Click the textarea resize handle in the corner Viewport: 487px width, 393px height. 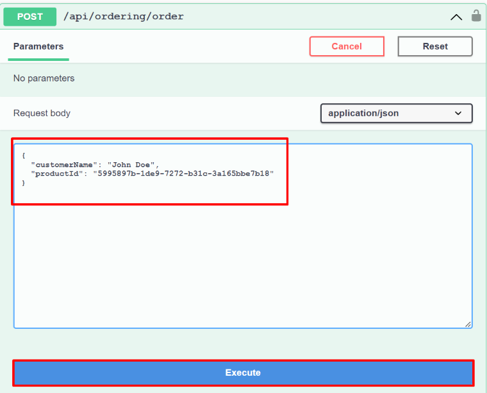[x=468, y=324]
